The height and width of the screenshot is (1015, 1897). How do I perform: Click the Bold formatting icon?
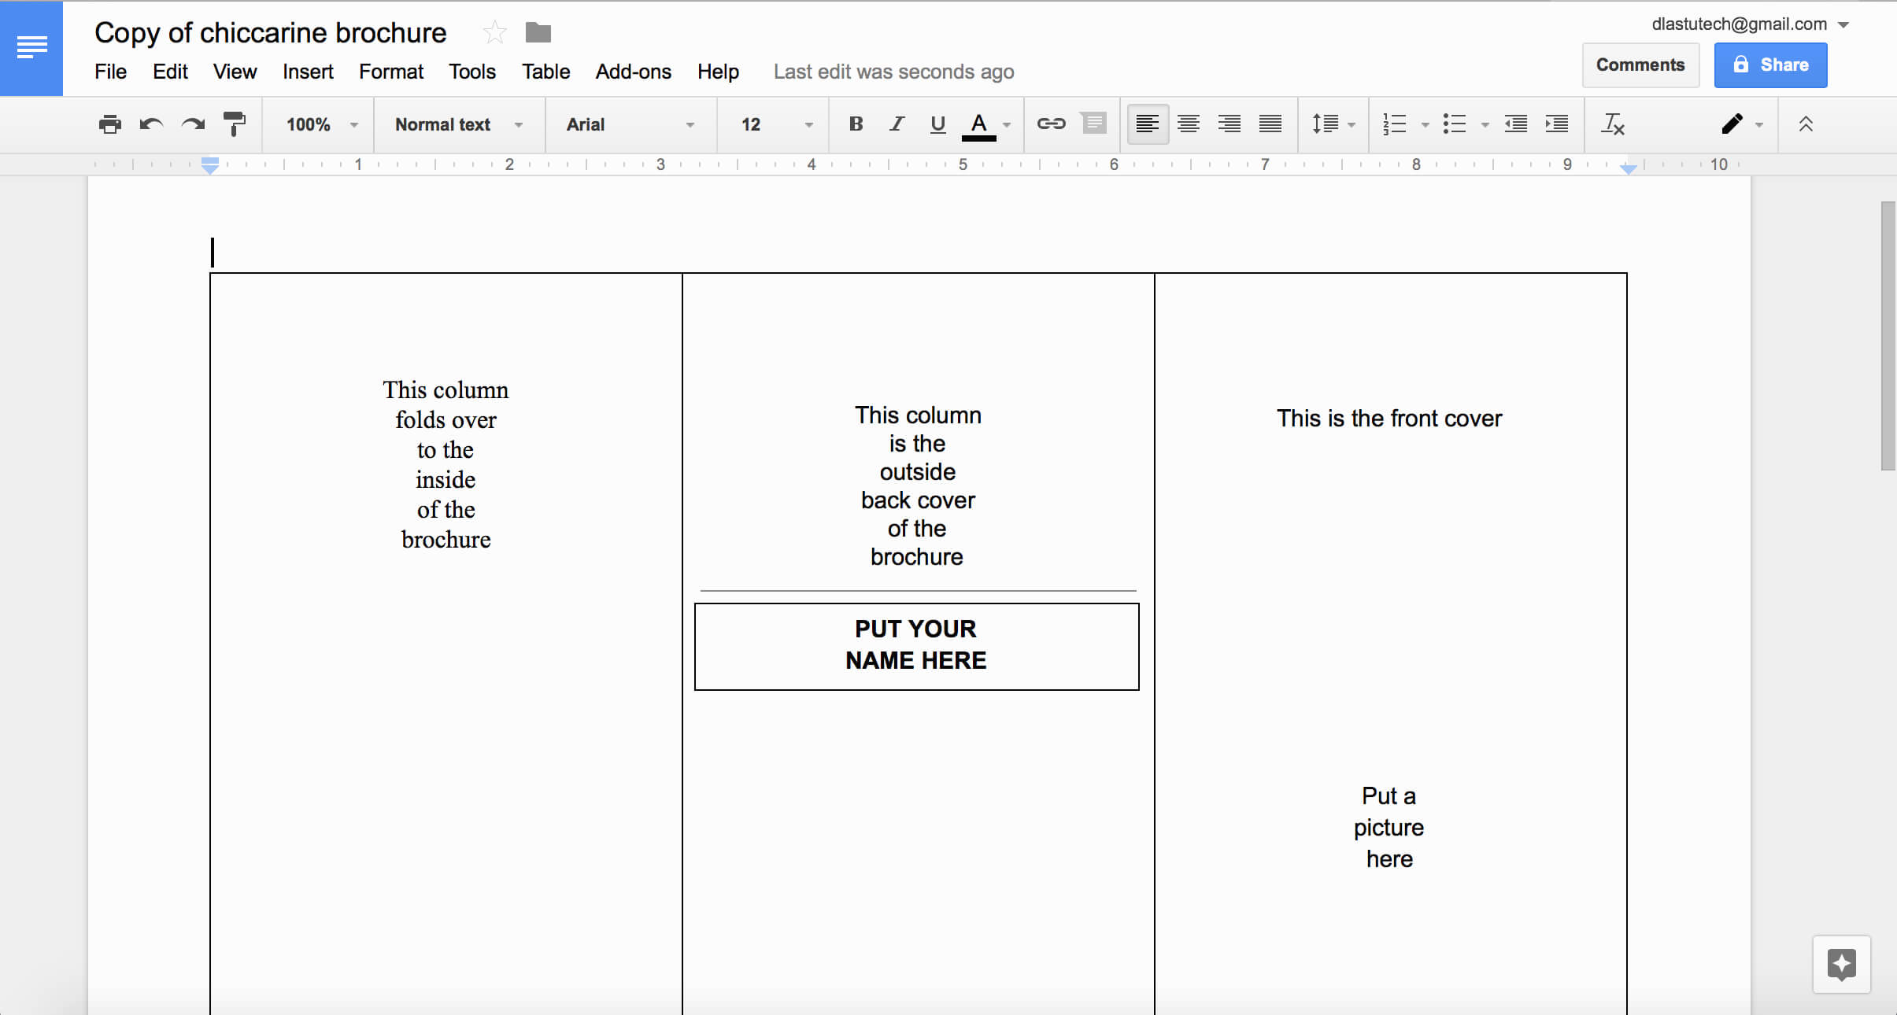click(853, 123)
